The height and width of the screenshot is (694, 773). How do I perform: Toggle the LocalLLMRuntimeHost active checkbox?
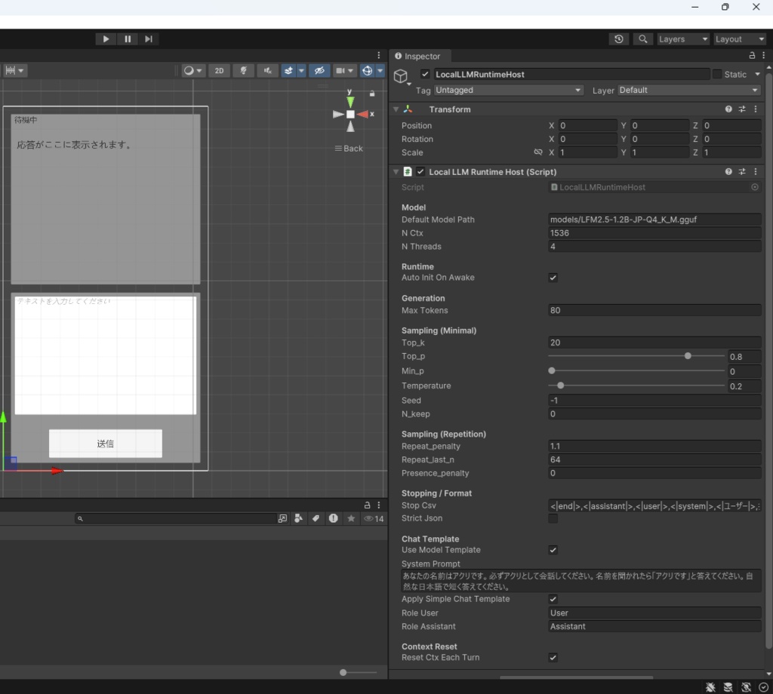coord(425,74)
